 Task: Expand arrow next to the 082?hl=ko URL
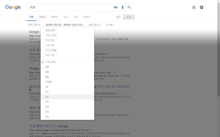[x=108, y=54]
